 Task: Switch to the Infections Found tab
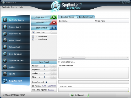(86, 17)
